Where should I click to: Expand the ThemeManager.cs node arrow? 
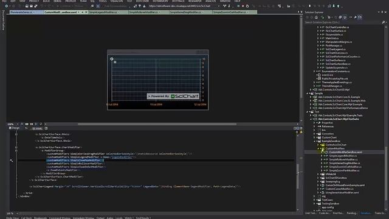[314, 86]
